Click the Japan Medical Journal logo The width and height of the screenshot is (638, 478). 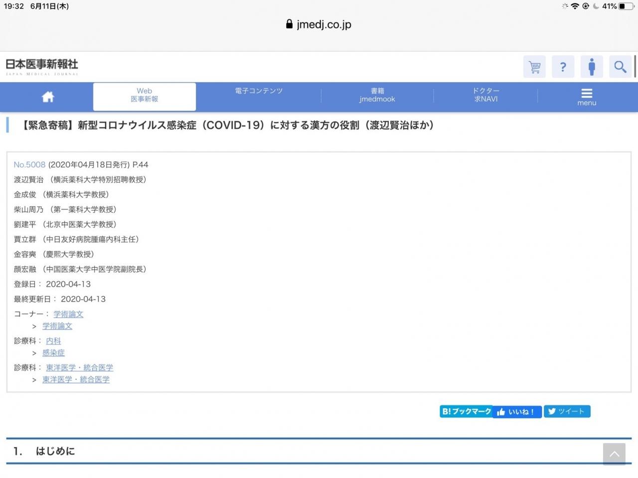tap(42, 67)
